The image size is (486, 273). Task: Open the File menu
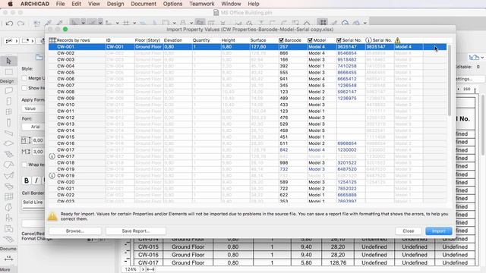pyautogui.click(x=61, y=4)
